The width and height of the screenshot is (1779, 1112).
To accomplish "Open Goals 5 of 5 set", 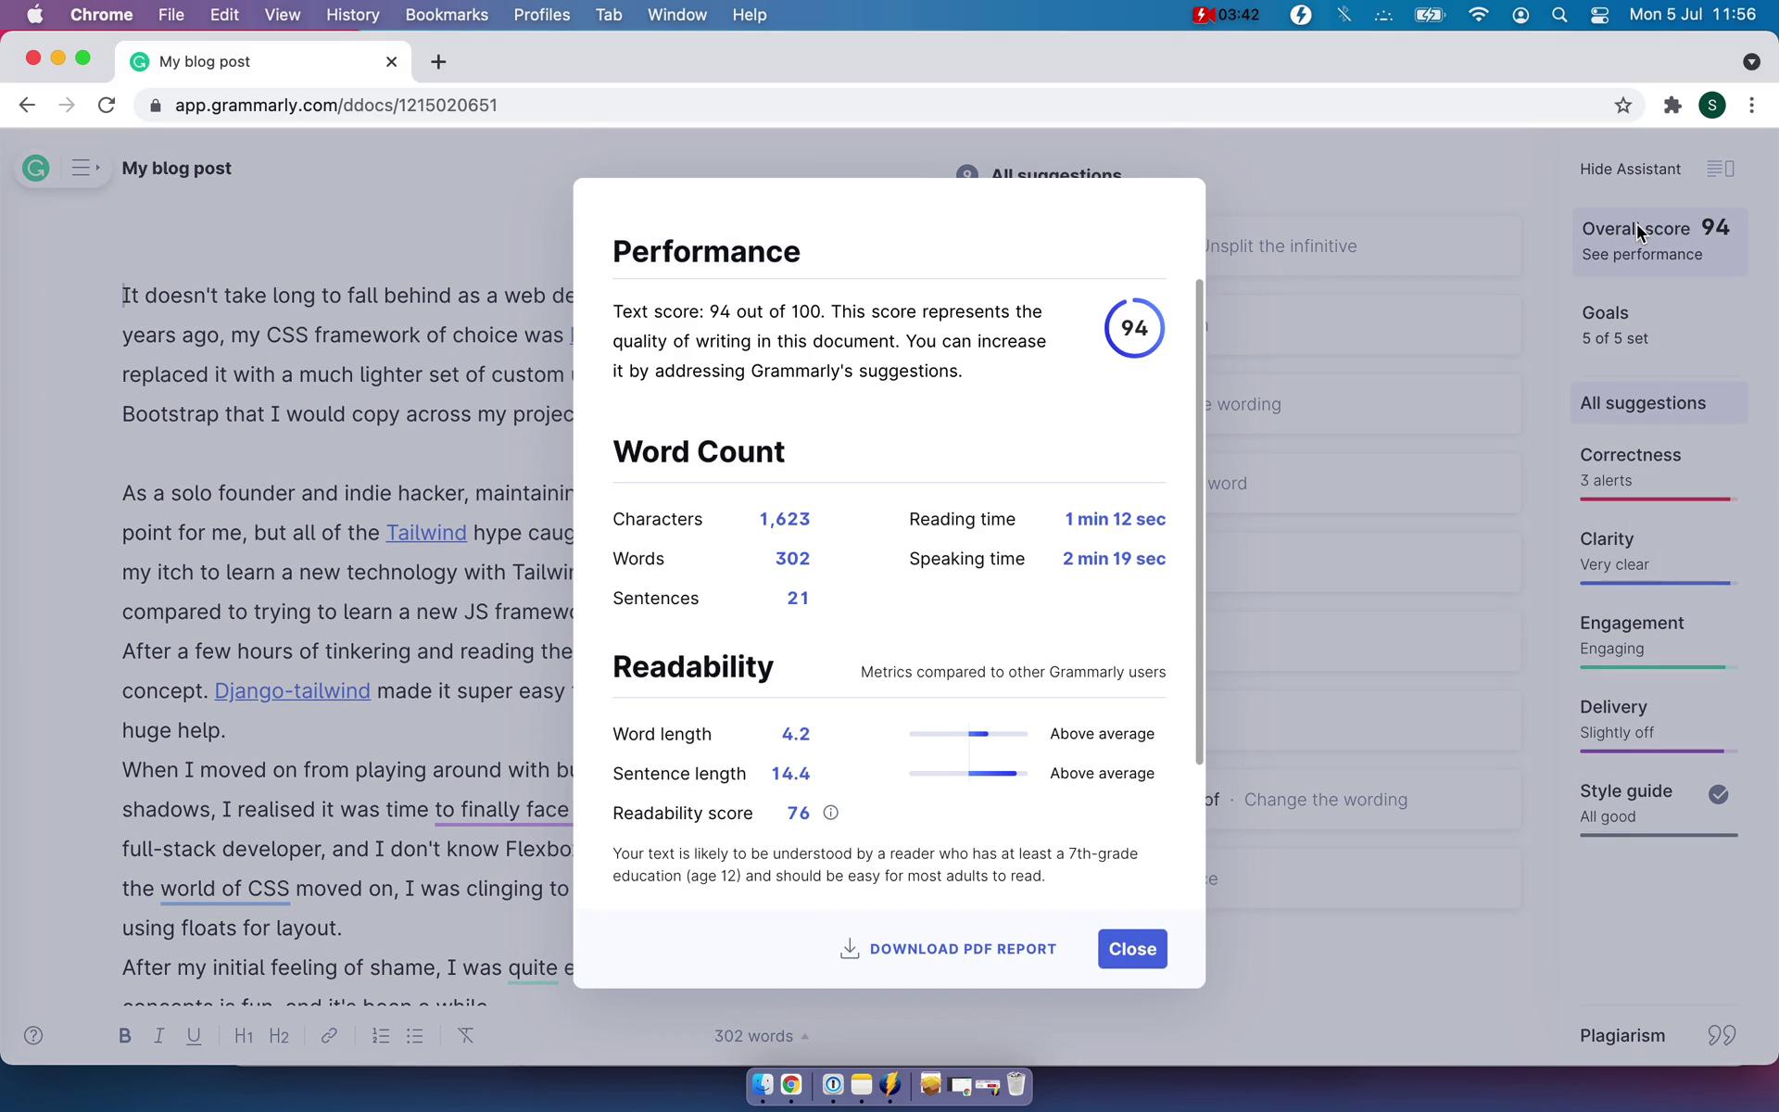I will (1659, 325).
